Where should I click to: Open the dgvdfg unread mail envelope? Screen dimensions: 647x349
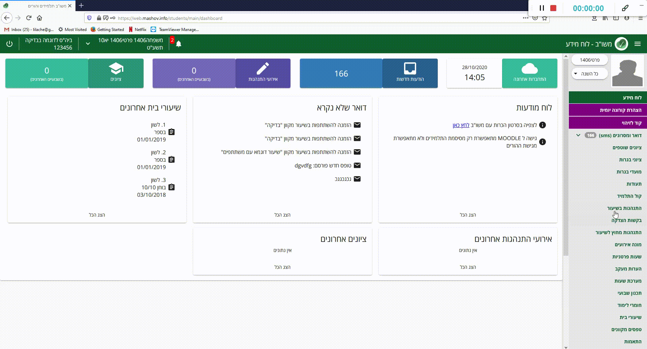coord(357,165)
